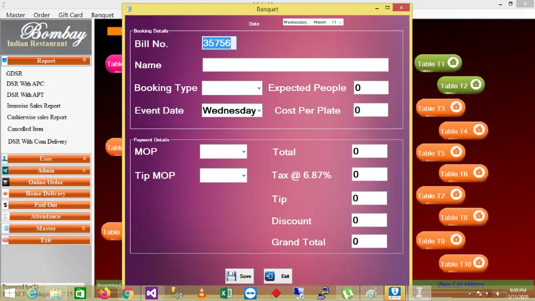Click the home icon on Table T4
This screenshot has width=535, height=301.
[x=478, y=130]
